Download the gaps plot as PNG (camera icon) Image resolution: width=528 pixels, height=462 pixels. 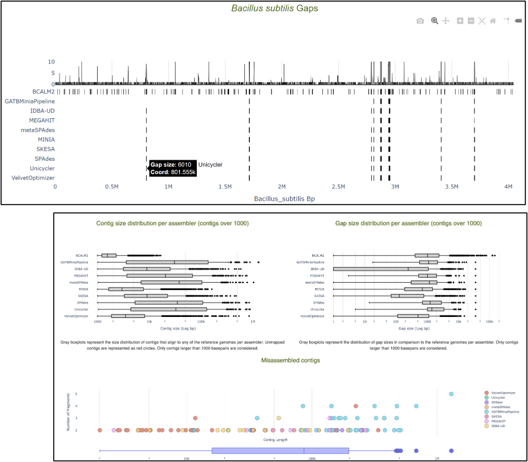coord(420,21)
